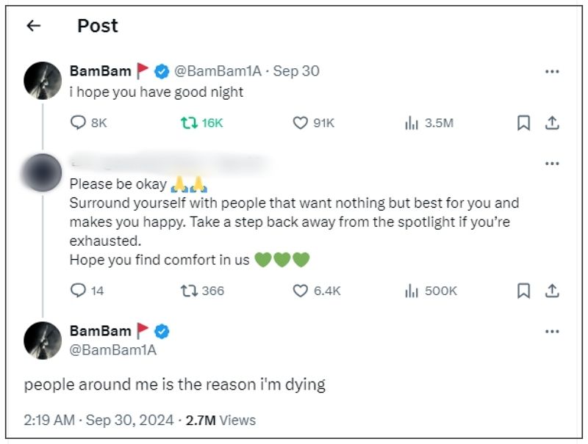Reply to the fan's comment
This screenshot has width=588, height=444.
pos(79,291)
